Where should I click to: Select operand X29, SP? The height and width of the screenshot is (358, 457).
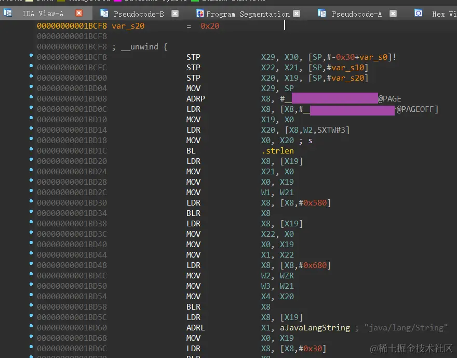pyautogui.click(x=277, y=88)
